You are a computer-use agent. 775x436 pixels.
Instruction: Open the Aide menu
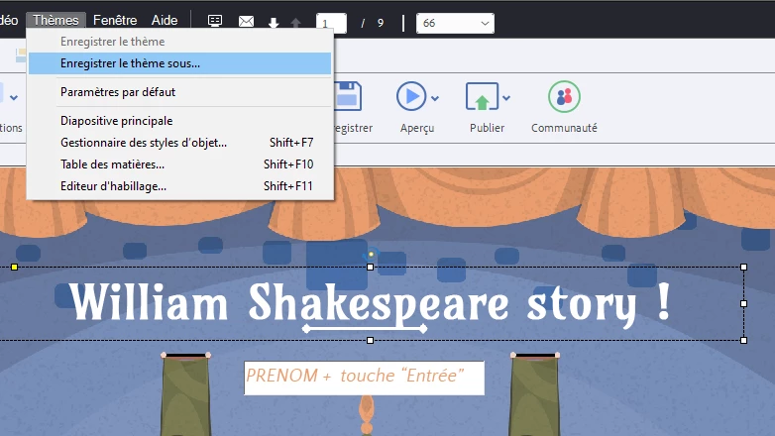pyautogui.click(x=165, y=20)
